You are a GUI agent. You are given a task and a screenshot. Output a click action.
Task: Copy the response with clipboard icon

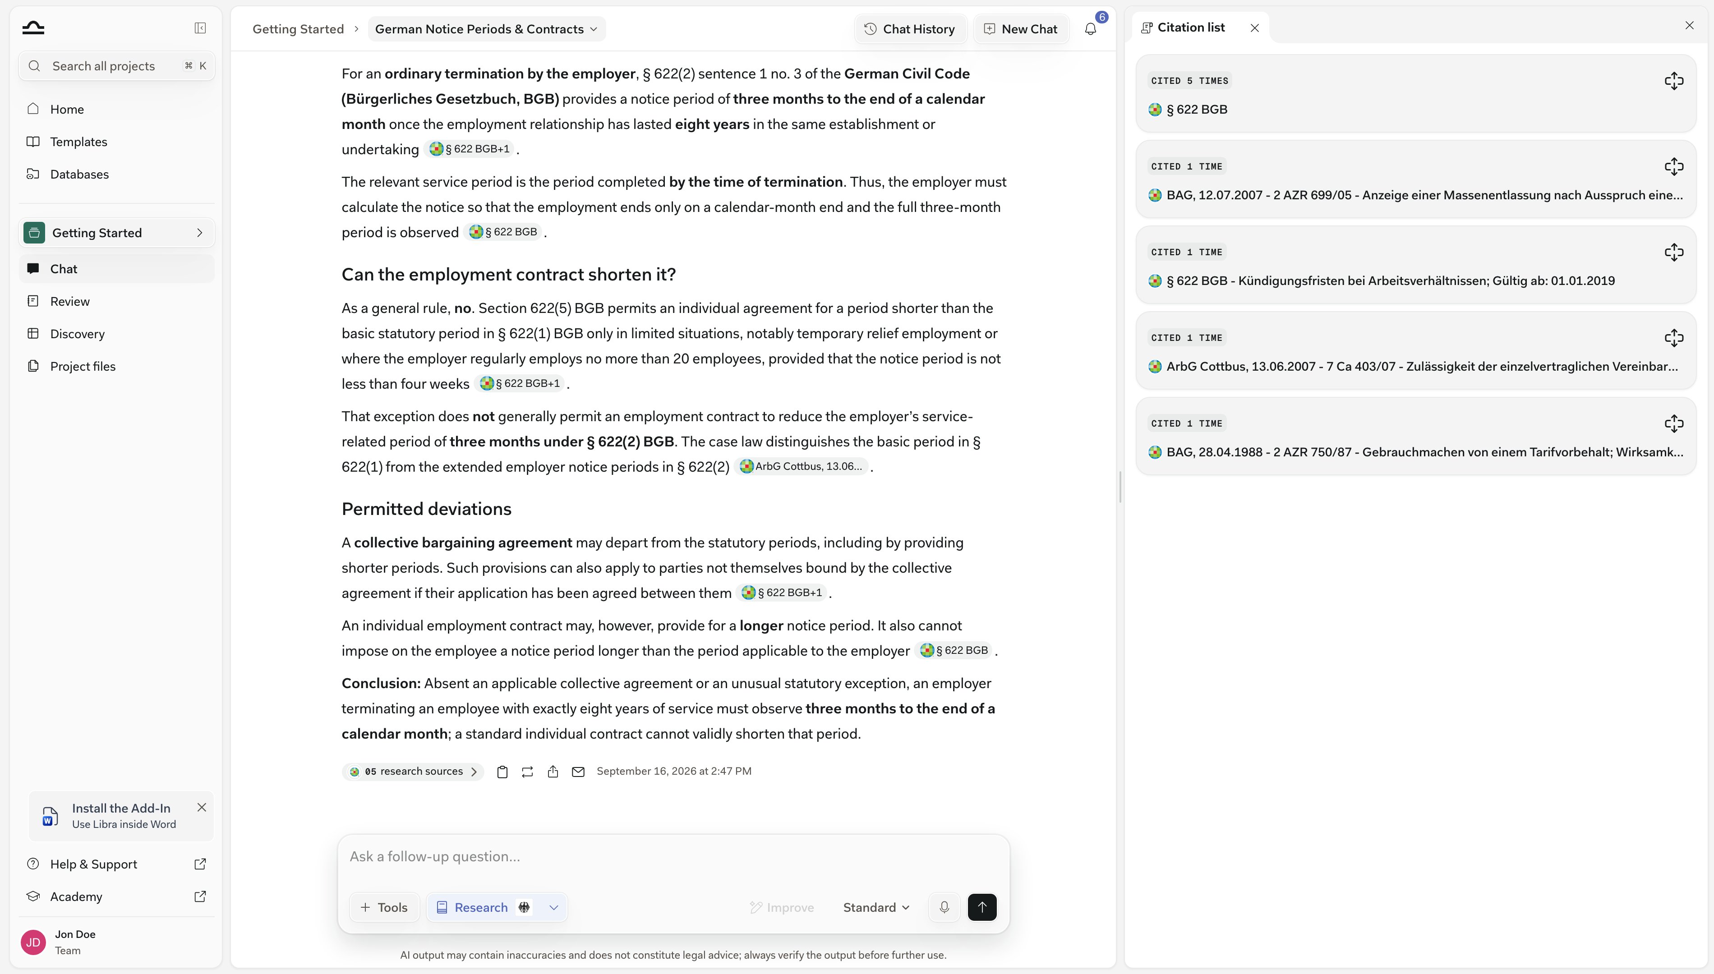tap(502, 772)
